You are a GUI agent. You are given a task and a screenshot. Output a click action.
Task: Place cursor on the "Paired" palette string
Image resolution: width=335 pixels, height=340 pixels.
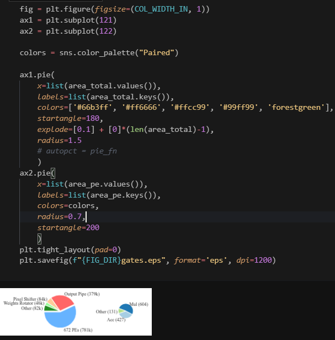[x=158, y=53]
